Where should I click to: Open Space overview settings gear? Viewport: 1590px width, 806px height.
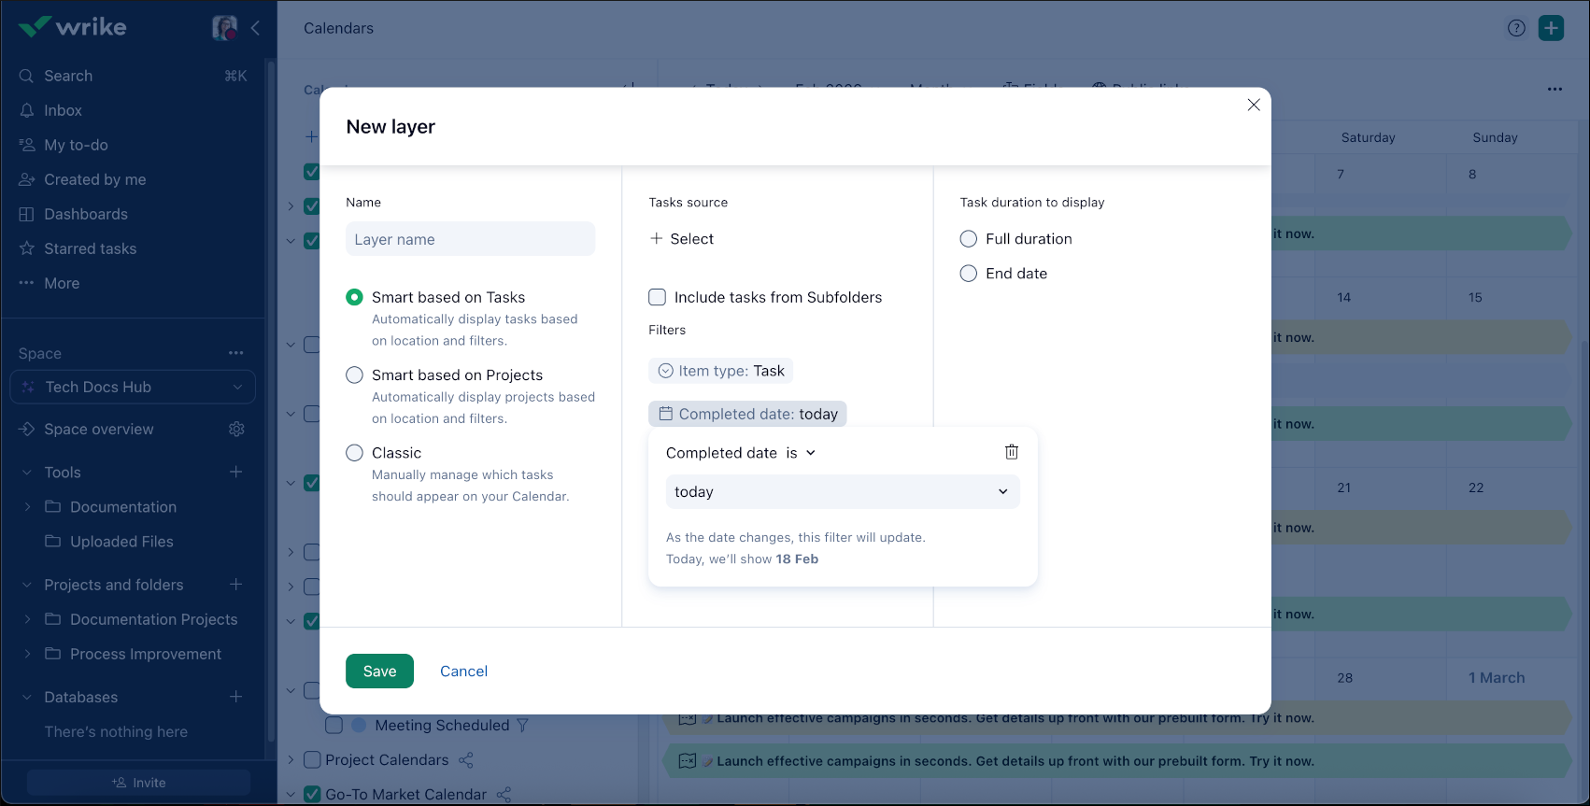click(236, 429)
